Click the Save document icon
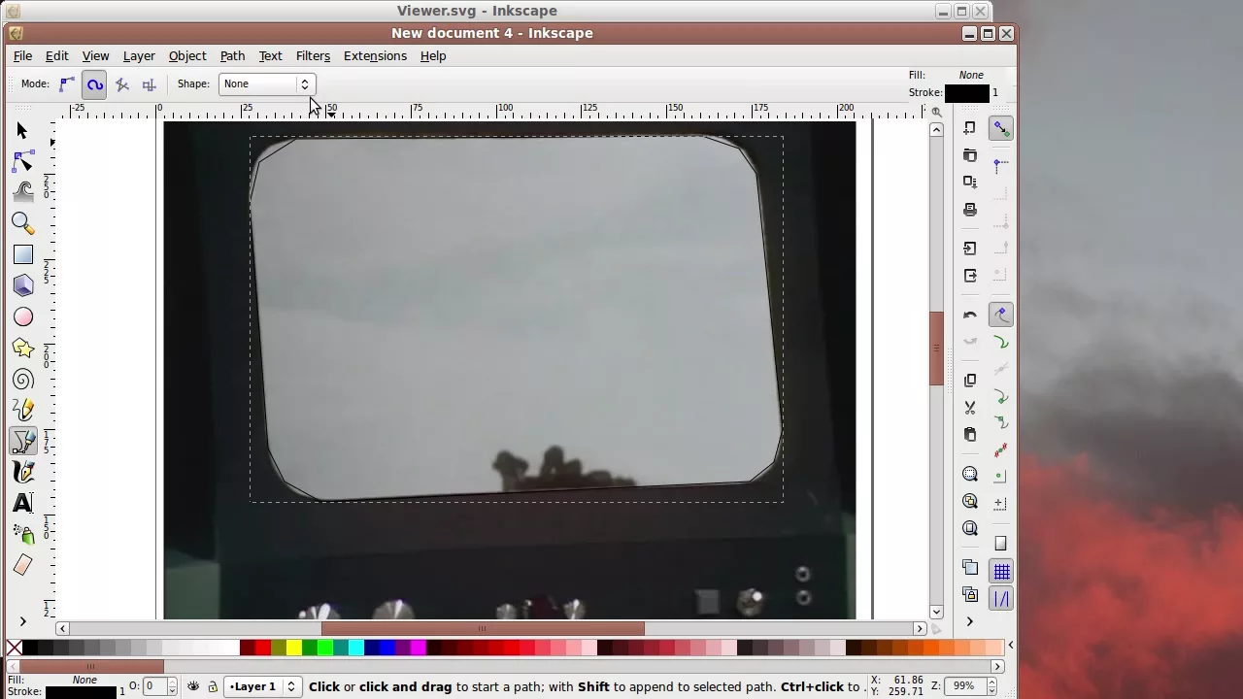The height and width of the screenshot is (699, 1243). pyautogui.click(x=970, y=182)
